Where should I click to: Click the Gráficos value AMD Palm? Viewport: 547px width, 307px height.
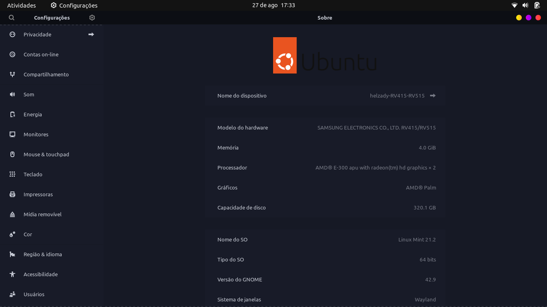pos(421,187)
